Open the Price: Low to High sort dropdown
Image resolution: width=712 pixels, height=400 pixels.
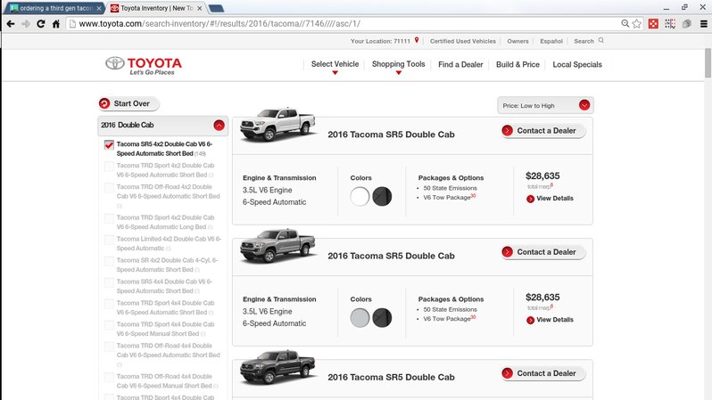click(545, 105)
